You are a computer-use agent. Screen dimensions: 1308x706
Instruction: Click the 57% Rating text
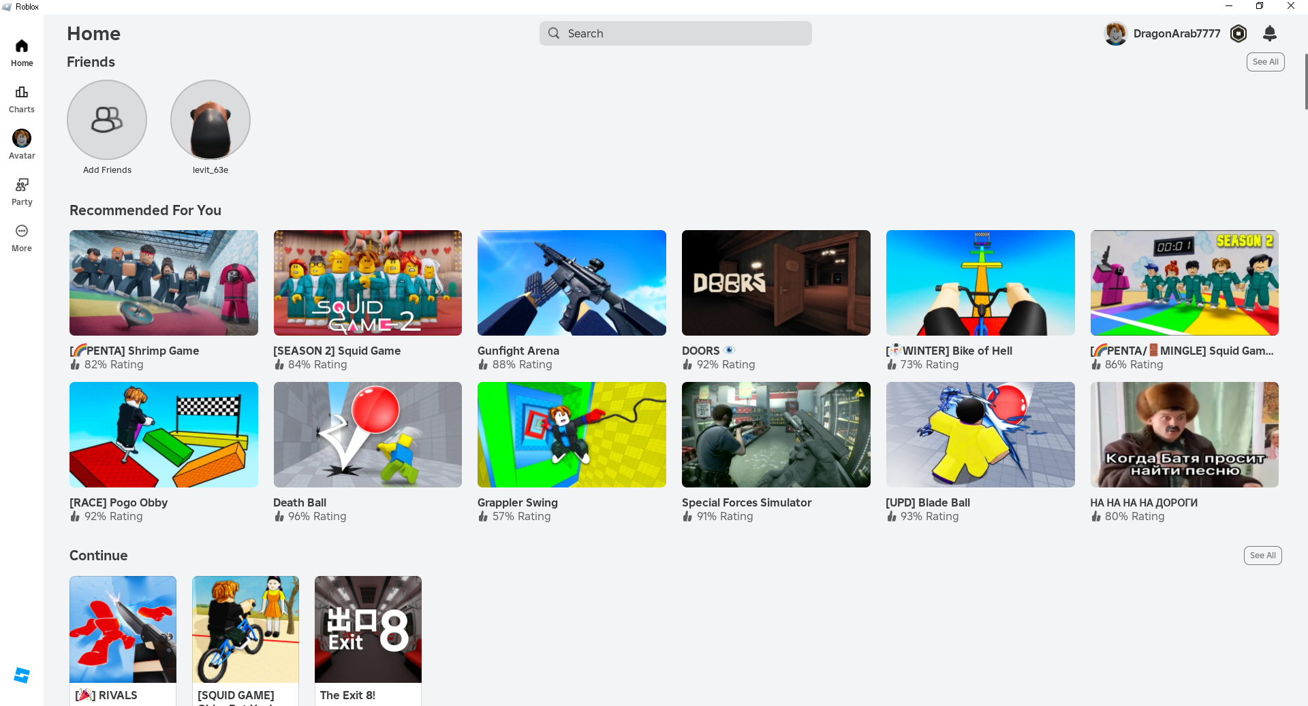[521, 517]
